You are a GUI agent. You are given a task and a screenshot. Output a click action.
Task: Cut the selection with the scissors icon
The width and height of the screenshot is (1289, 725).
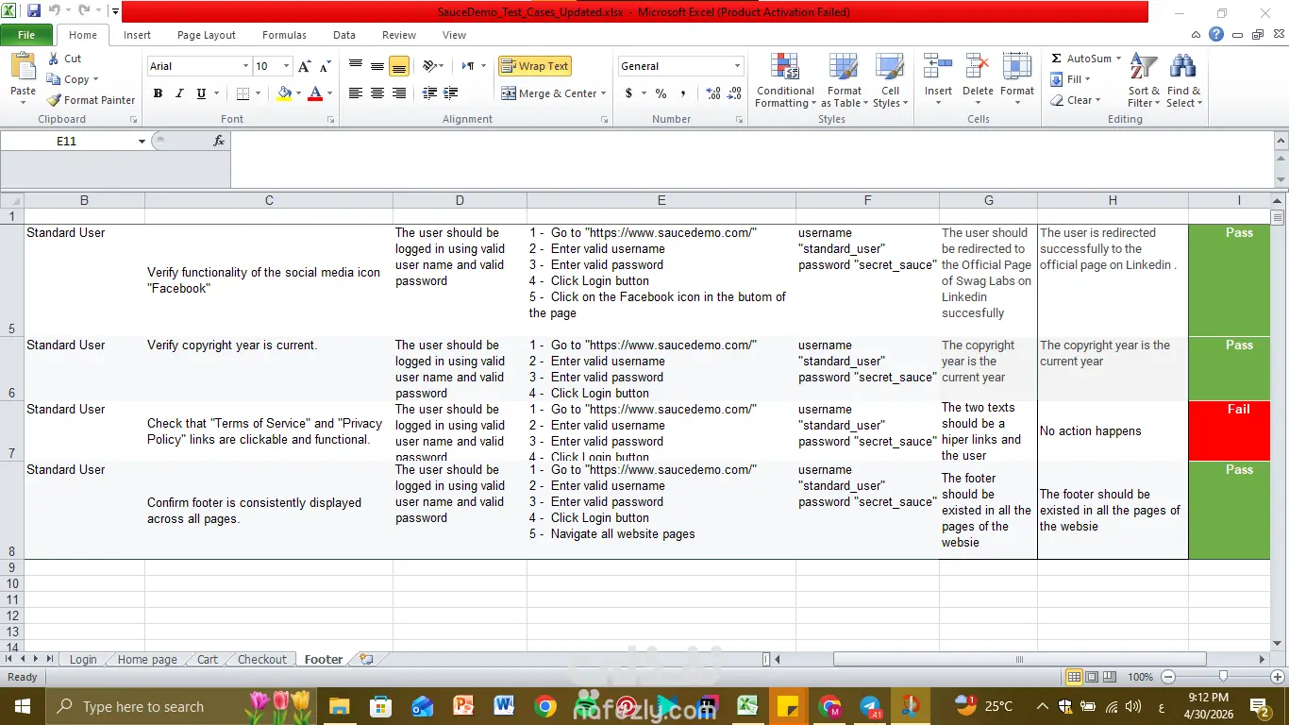click(x=54, y=59)
